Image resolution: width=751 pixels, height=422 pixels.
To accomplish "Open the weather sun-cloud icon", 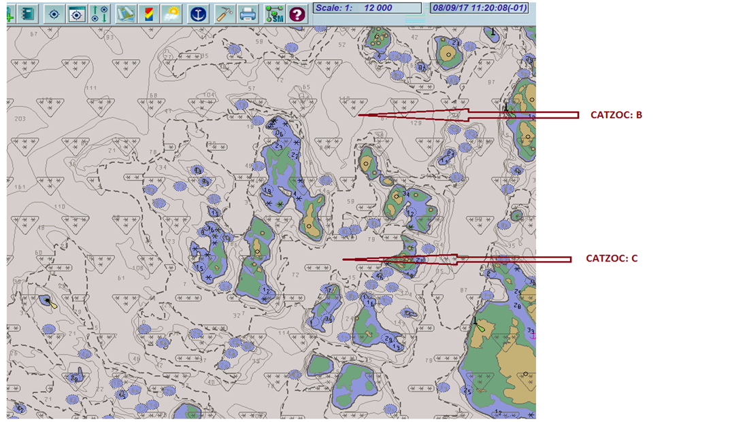I will pos(171,14).
